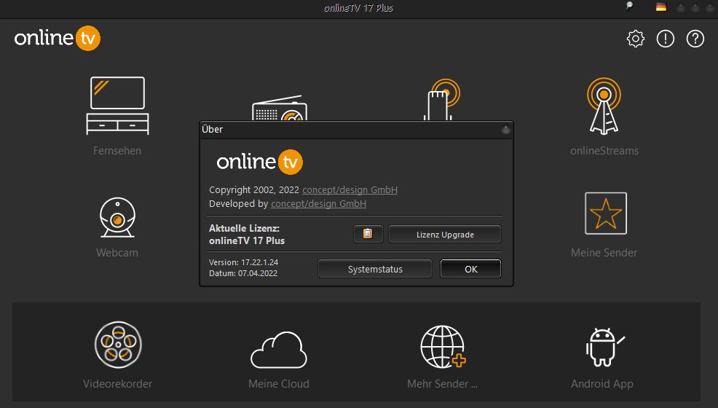Open the help question mark icon
The width and height of the screenshot is (718, 408).
tap(695, 39)
